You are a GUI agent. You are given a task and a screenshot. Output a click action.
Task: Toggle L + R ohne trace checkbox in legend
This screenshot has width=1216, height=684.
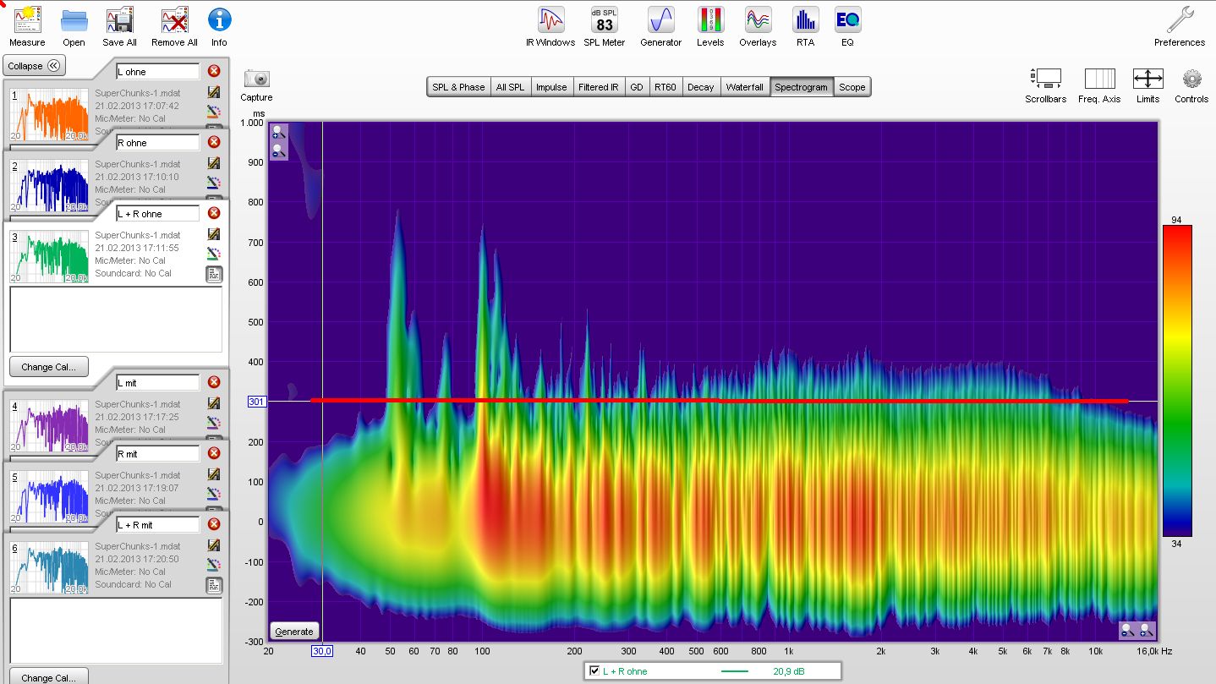point(594,671)
